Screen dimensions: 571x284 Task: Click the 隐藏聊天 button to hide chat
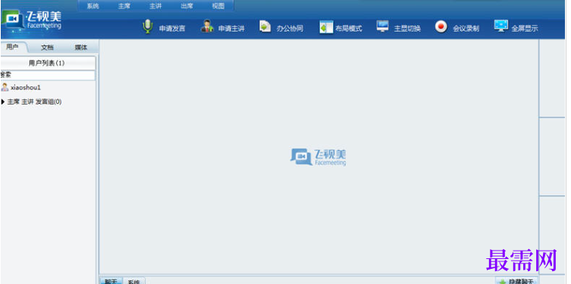coord(516,281)
